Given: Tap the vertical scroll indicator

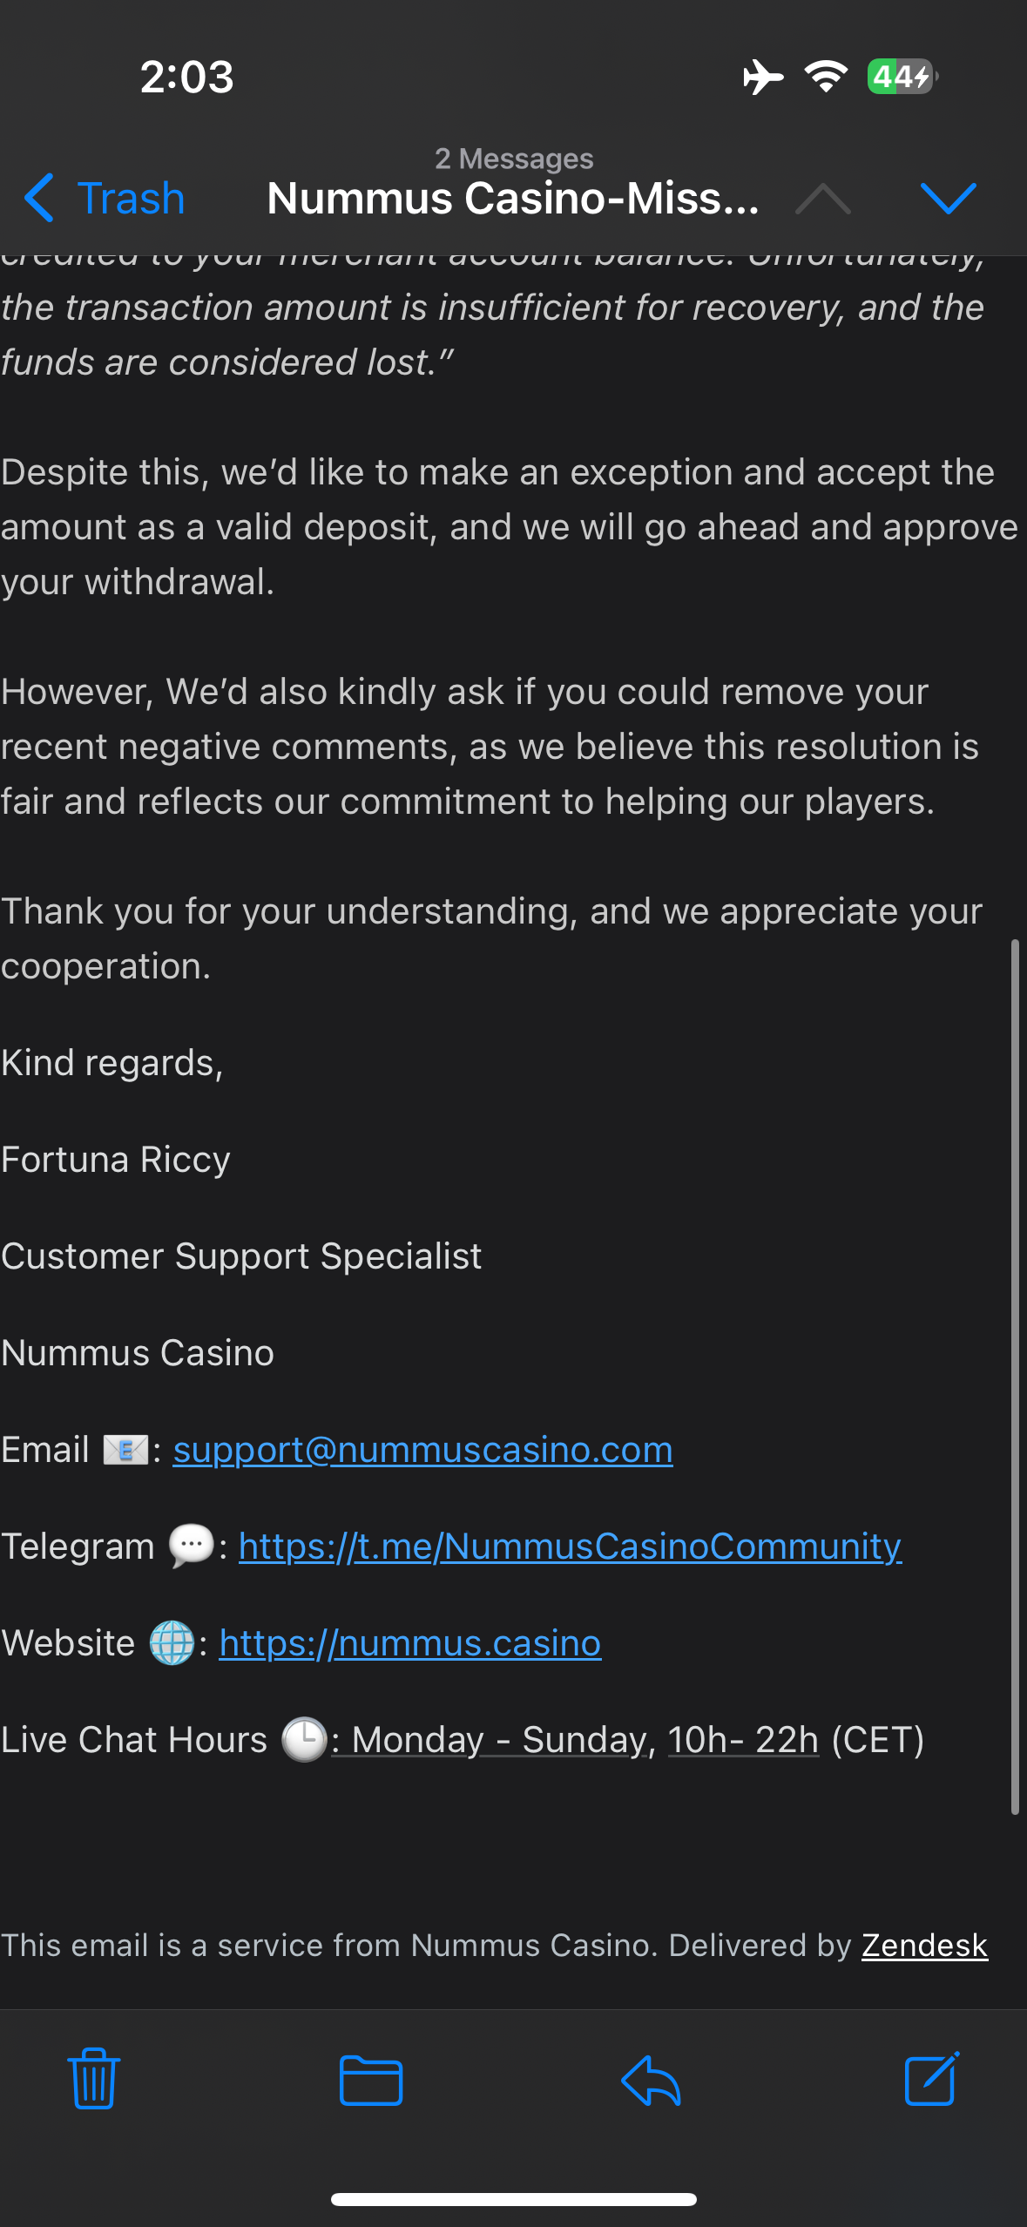Looking at the screenshot, I should click(1015, 1377).
